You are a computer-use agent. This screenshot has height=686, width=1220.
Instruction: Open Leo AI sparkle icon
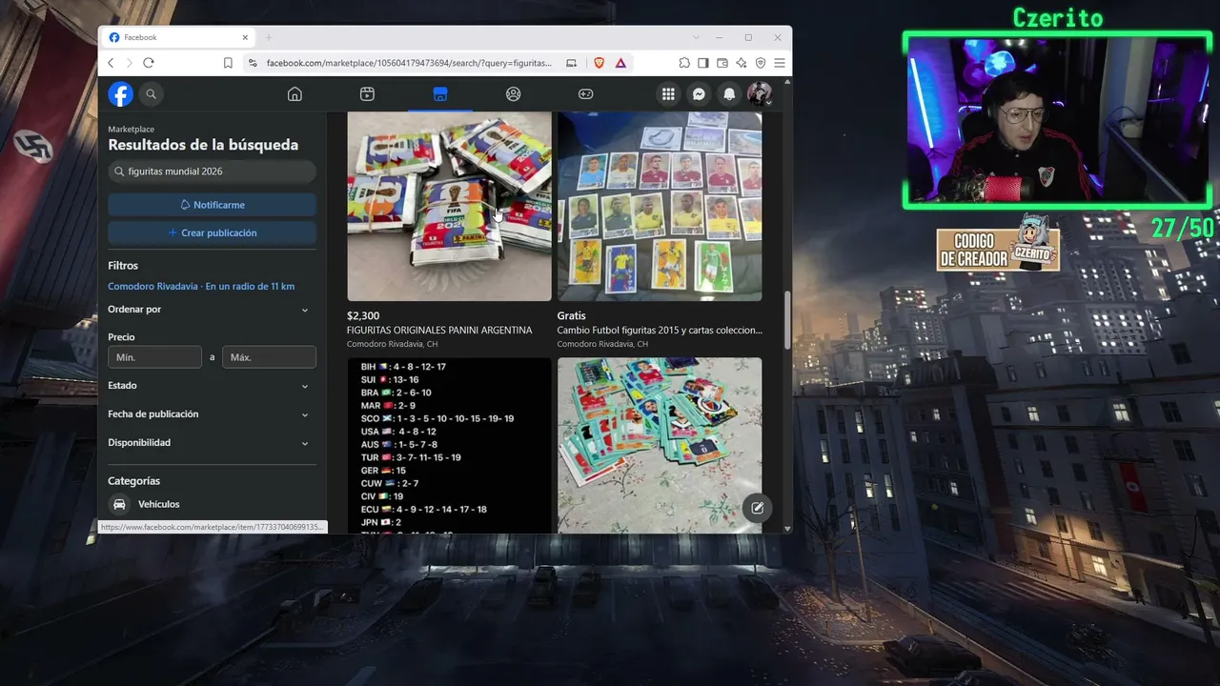point(742,63)
